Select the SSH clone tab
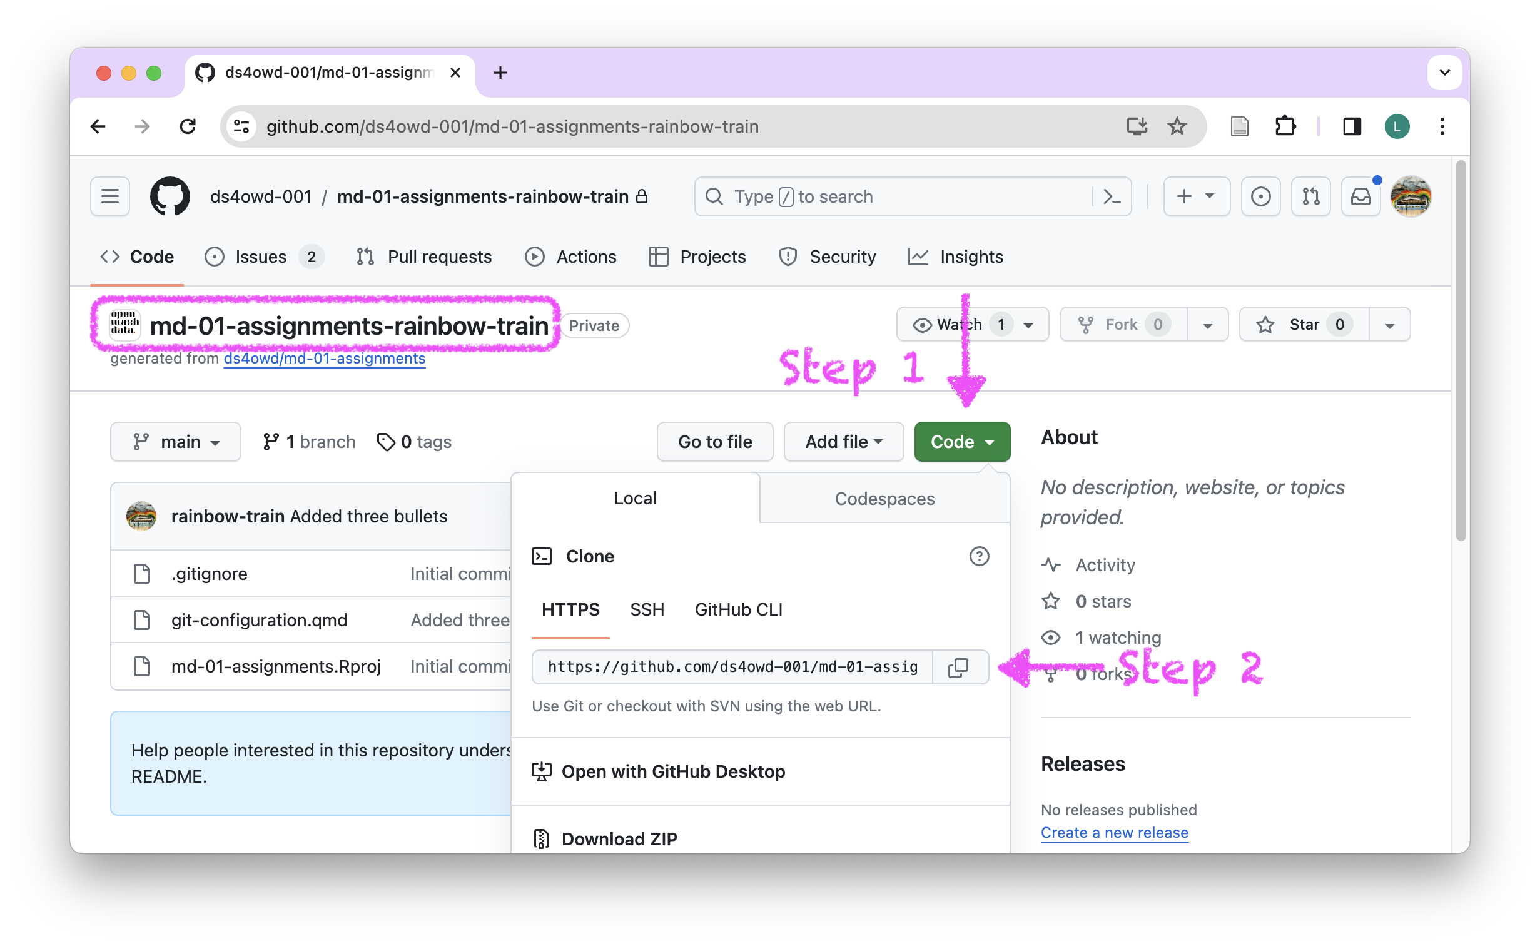1540x946 pixels. click(647, 609)
